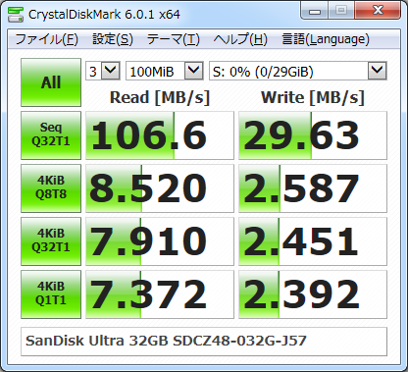
Task: Click the CrystalDiskMark title bar app icon
Action: click(x=16, y=14)
